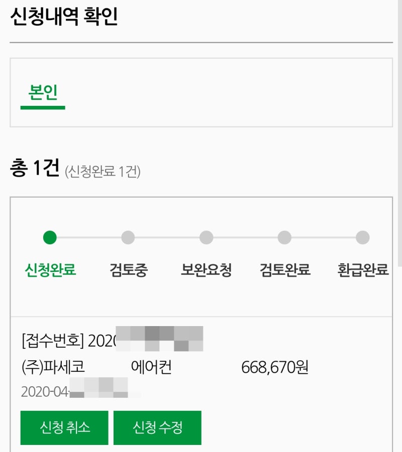Click the vertical scrollbar at right edge
The height and width of the screenshot is (452, 402).
point(400,132)
